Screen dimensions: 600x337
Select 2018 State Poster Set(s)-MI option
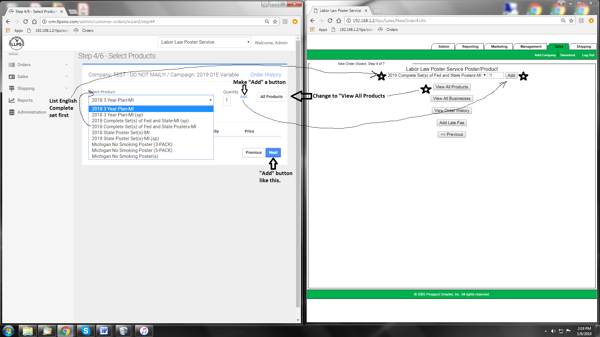[121, 133]
